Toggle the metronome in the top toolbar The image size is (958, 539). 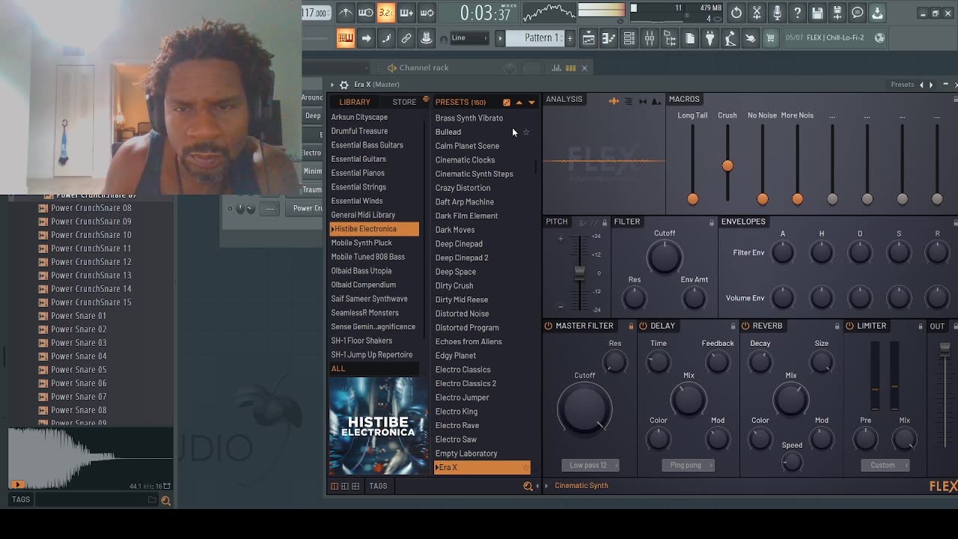(346, 12)
